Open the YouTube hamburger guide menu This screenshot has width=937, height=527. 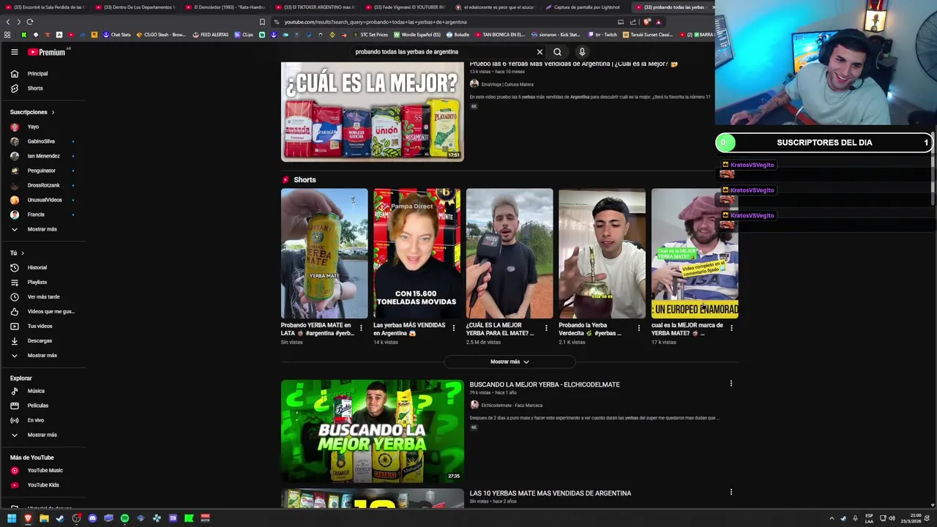point(14,52)
